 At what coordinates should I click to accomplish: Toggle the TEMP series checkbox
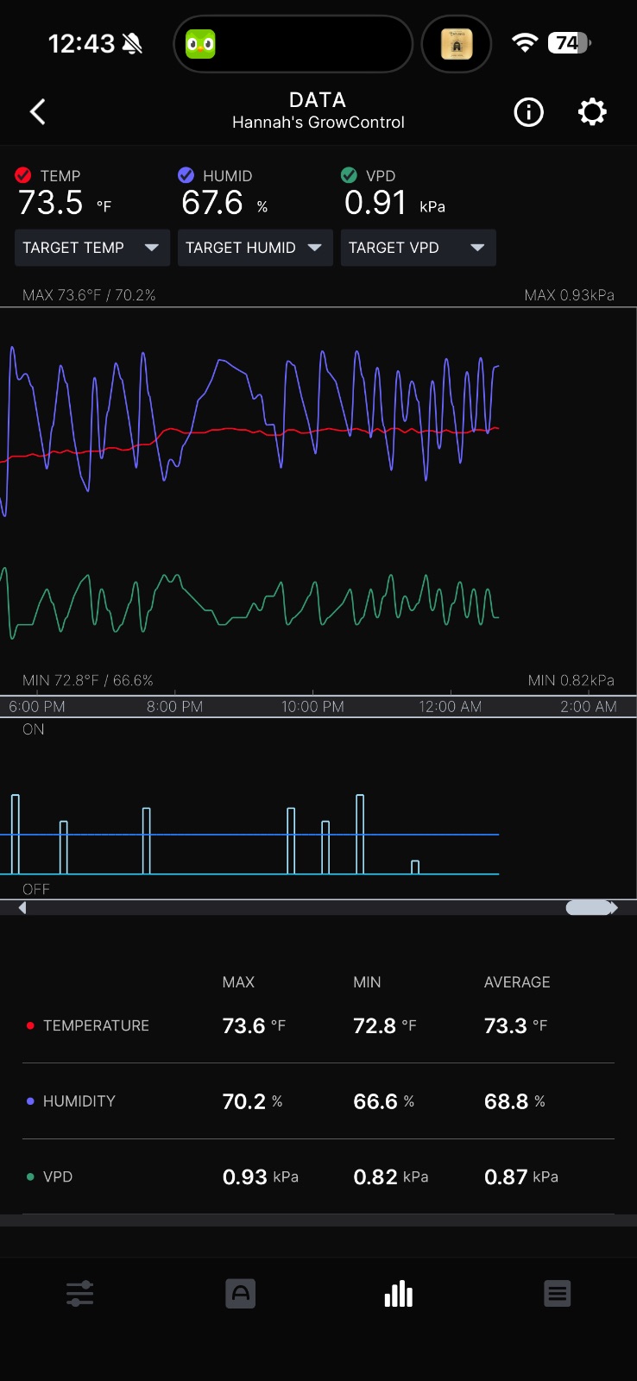pos(23,175)
